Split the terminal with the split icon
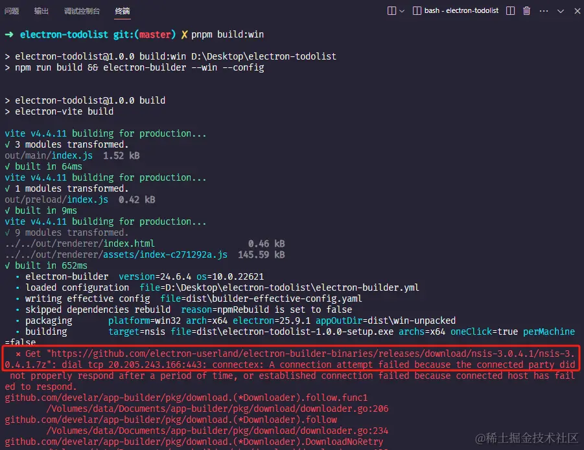The image size is (584, 450). (x=391, y=11)
